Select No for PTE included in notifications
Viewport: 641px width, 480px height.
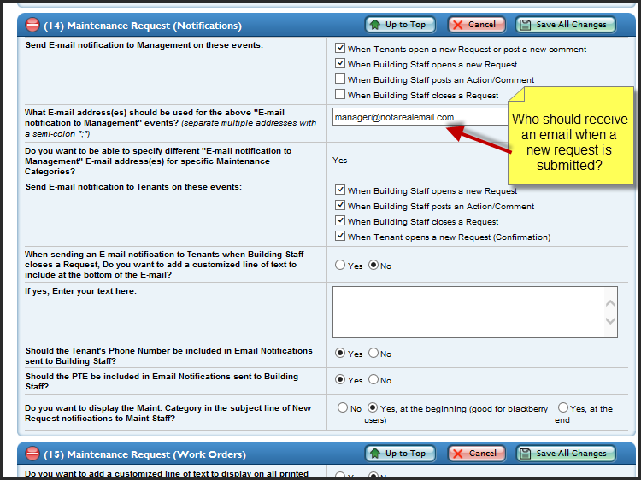pyautogui.click(x=373, y=379)
